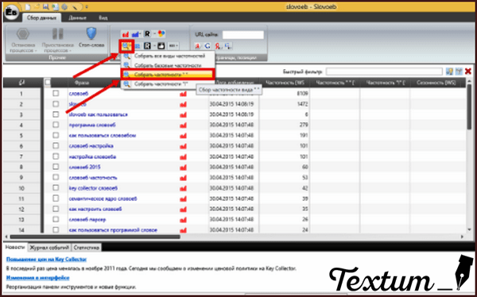
Task: Click the Yandex icon with question mark
Action: coord(218,45)
